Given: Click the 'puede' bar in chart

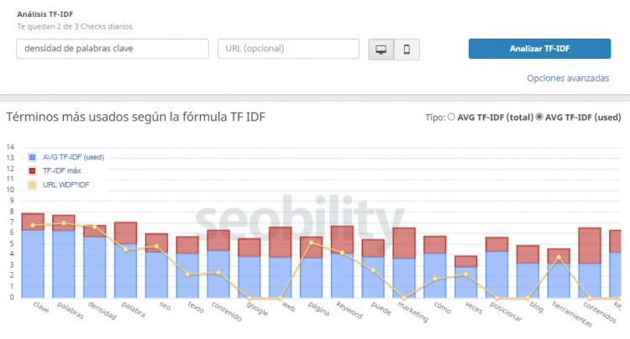Looking at the screenshot, I should coord(373,269).
